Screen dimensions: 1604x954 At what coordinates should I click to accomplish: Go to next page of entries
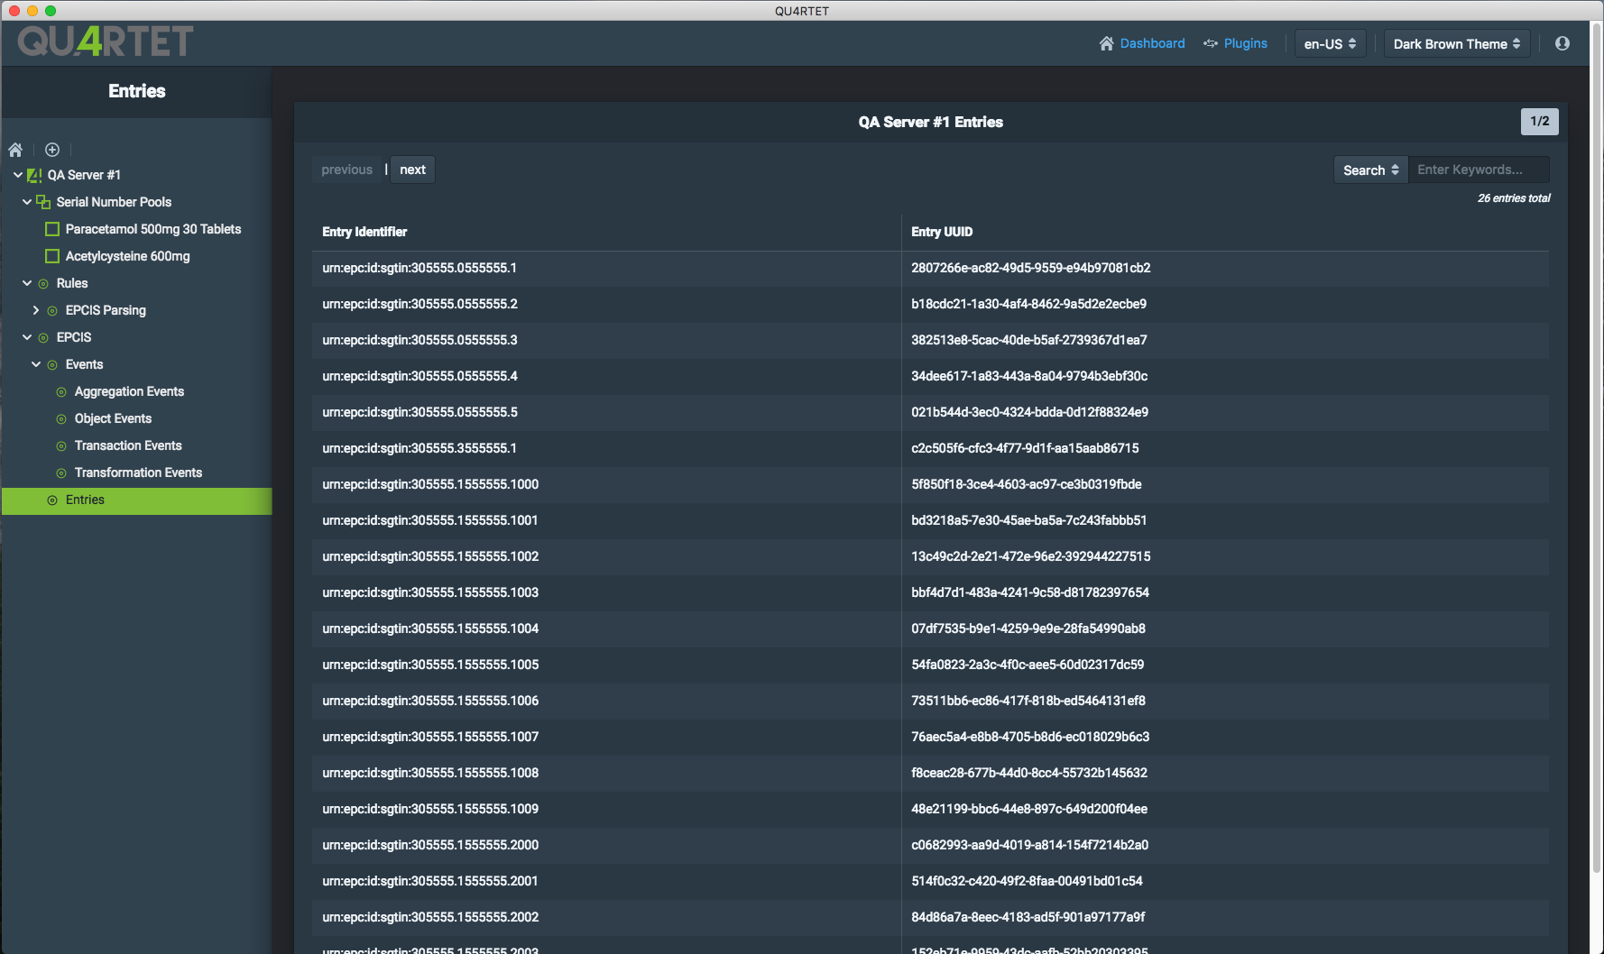pos(412,170)
